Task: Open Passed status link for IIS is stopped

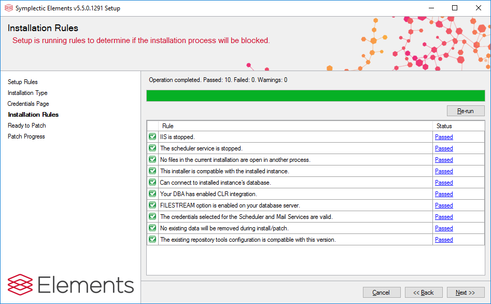Action: 444,137
